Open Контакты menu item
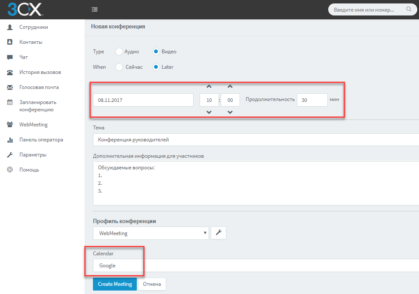The height and width of the screenshot is (294, 419). [x=31, y=42]
